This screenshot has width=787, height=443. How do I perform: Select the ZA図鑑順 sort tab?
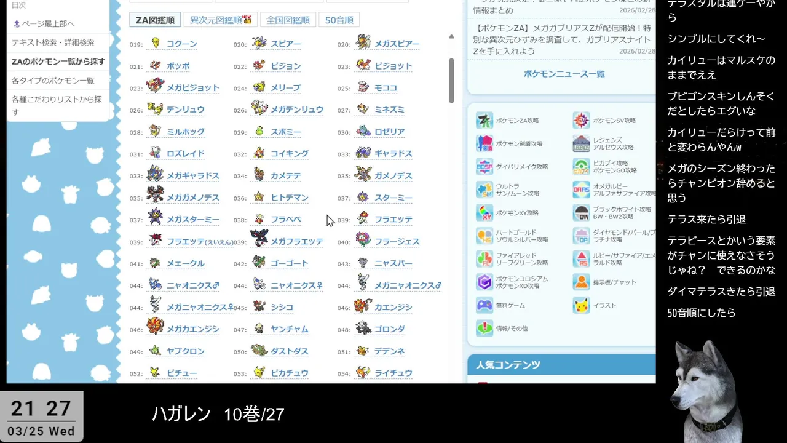coord(155,20)
